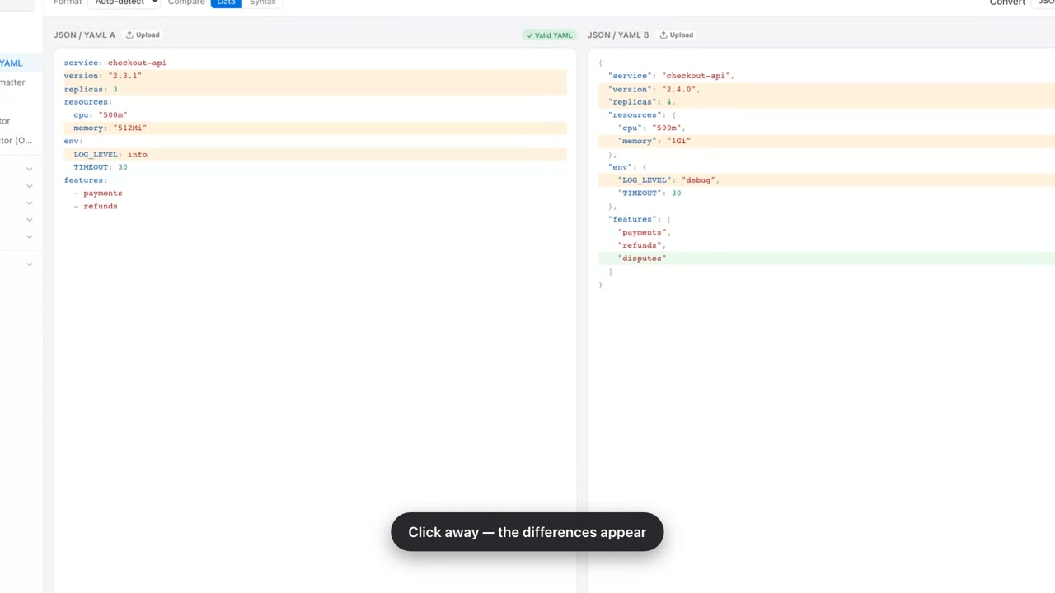Click the "env": { line in panel B

[x=627, y=167]
